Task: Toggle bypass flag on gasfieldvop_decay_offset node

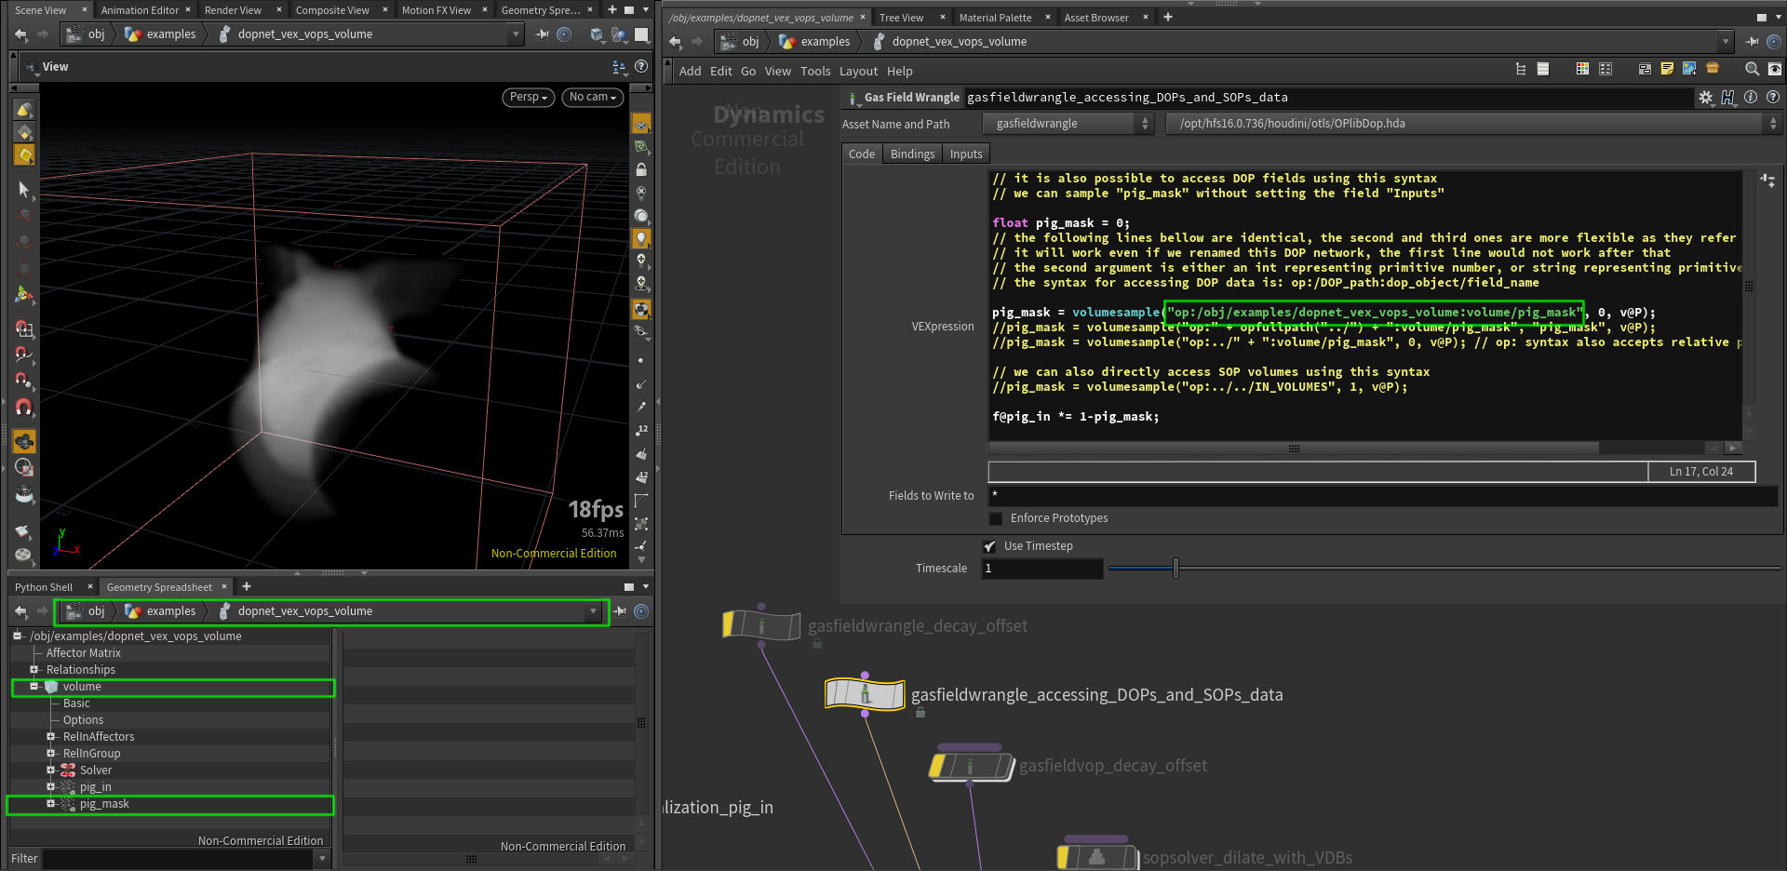Action: [939, 766]
